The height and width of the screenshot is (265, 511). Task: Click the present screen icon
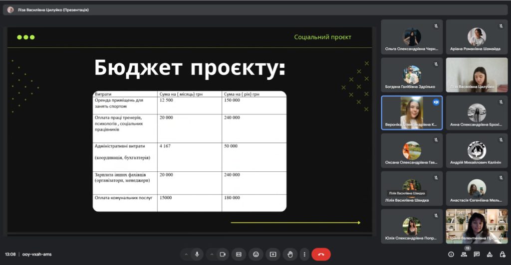pyautogui.click(x=273, y=254)
